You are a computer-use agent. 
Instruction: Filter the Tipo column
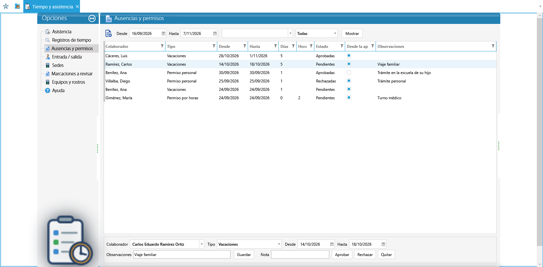214,46
